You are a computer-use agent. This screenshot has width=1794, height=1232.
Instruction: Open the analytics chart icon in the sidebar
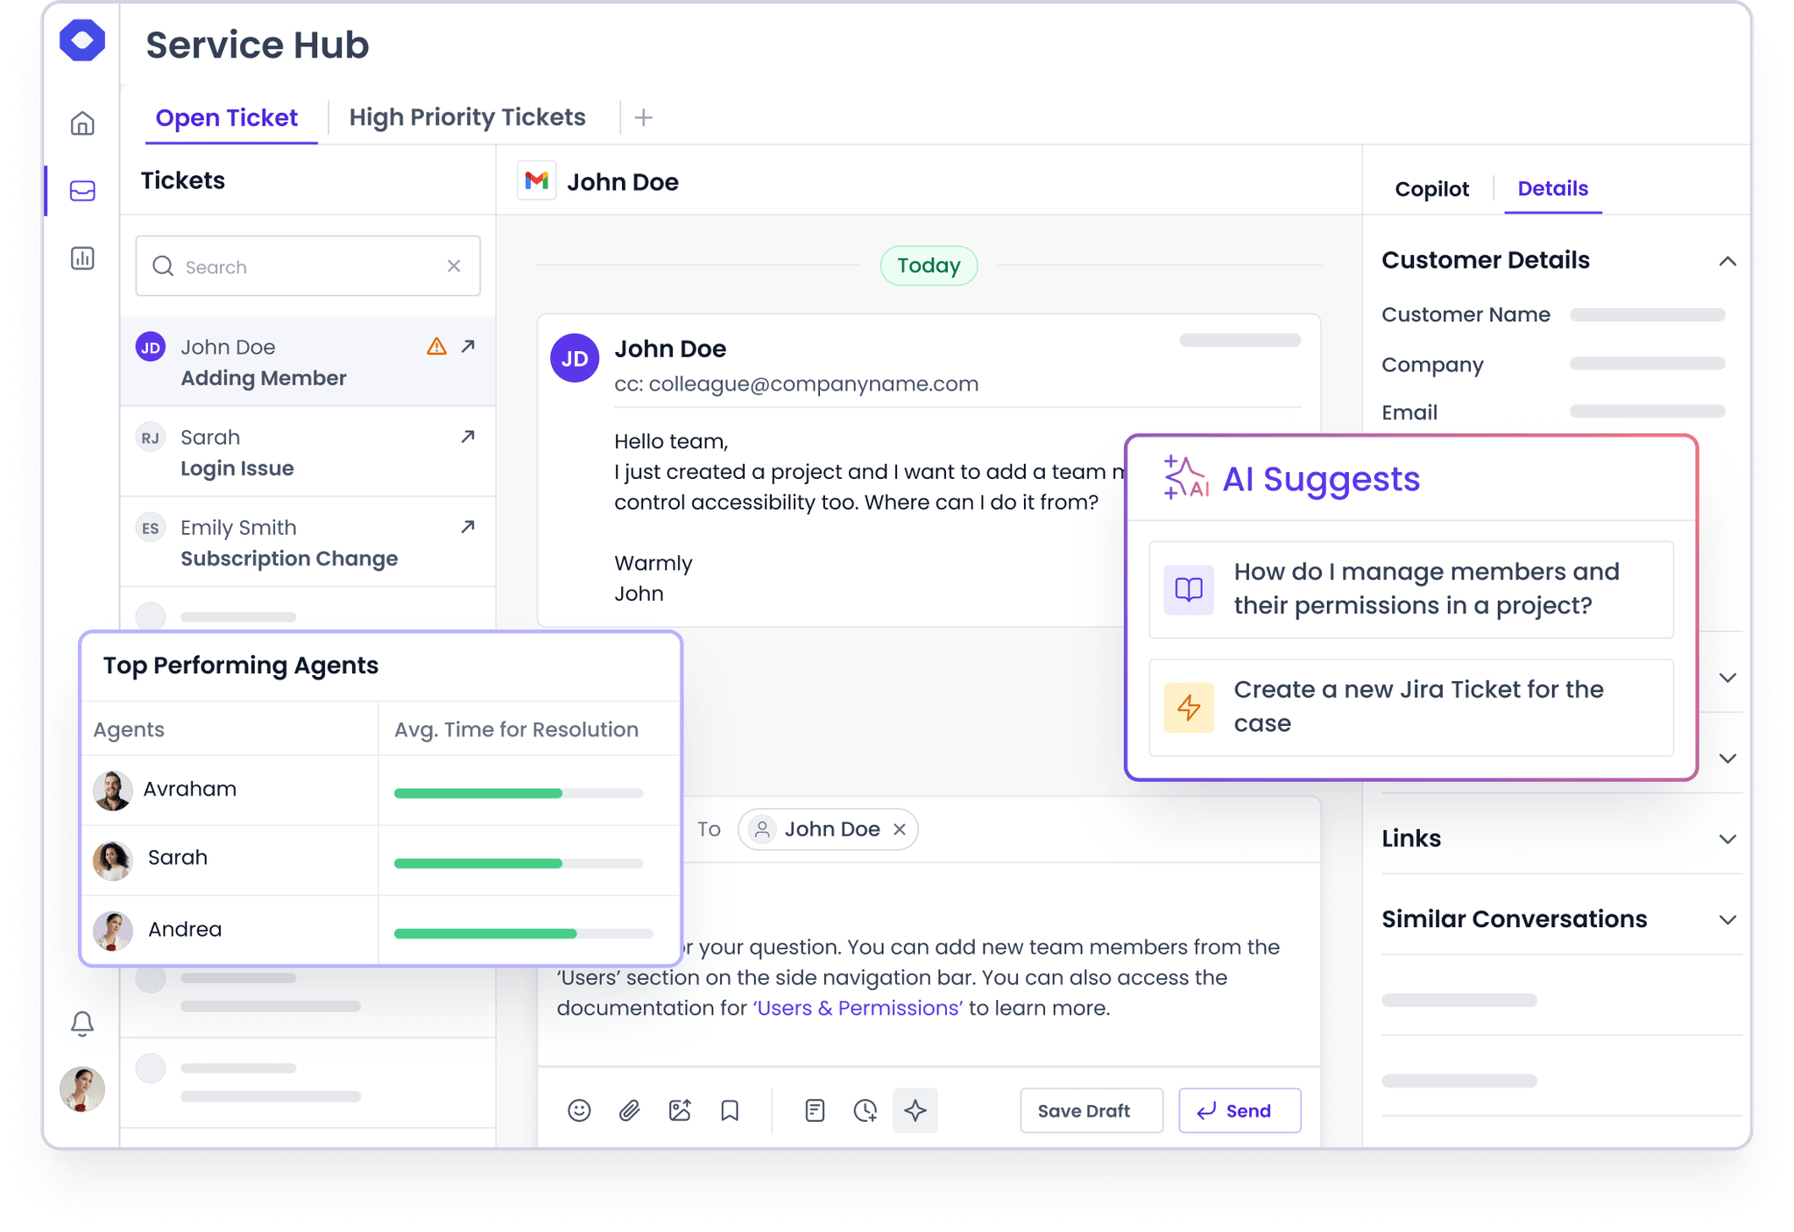[x=81, y=258]
